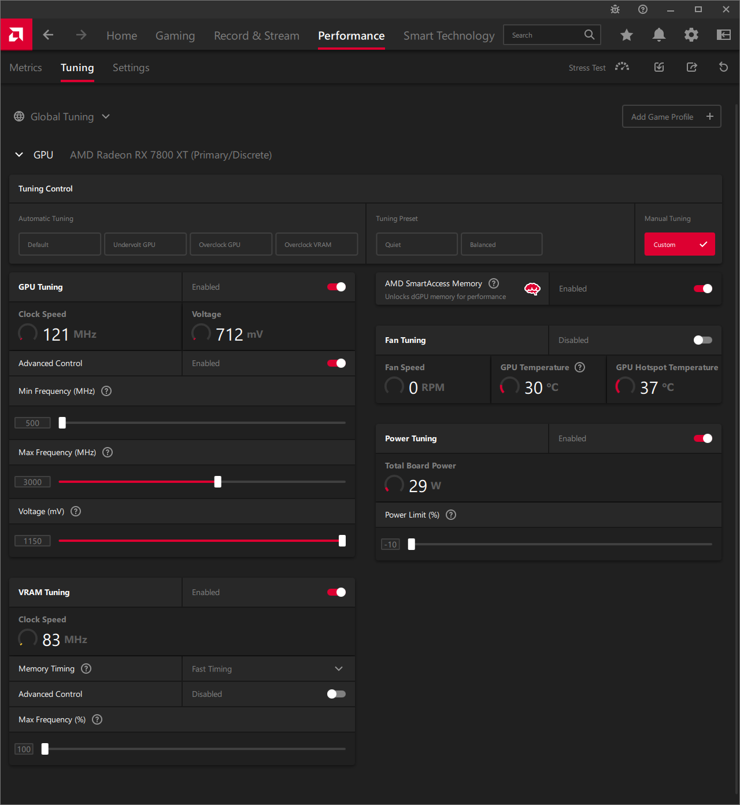
Task: Toggle GPU Advanced Control switch
Action: coord(336,363)
